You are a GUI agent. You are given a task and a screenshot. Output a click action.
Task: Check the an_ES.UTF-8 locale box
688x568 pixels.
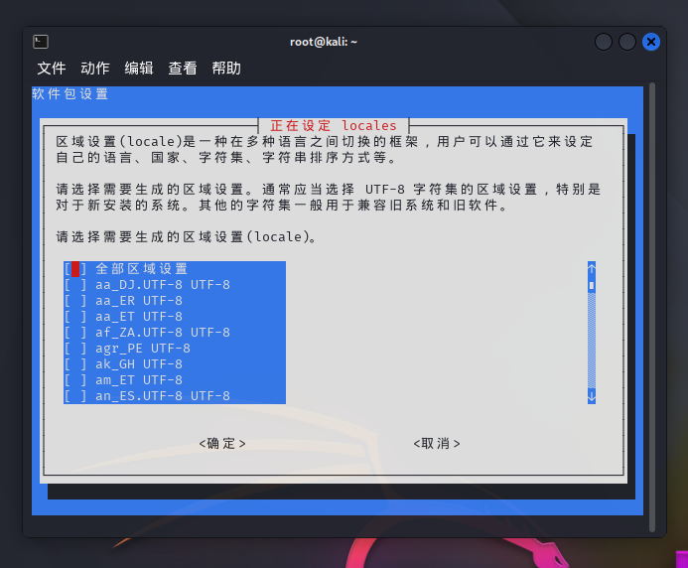pyautogui.click(x=75, y=396)
